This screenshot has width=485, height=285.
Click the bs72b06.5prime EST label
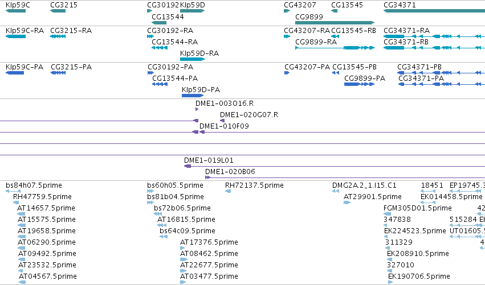pos(182,208)
